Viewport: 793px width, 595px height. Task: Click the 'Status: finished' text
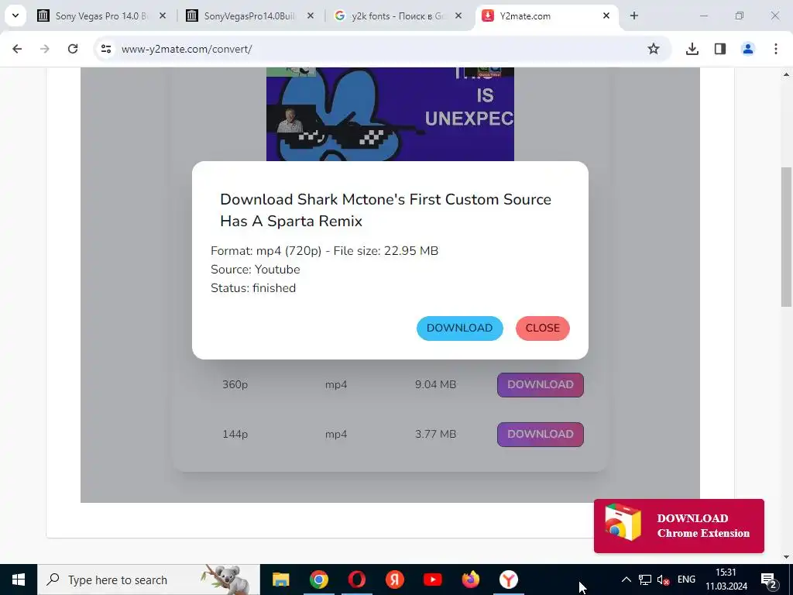coord(253,288)
